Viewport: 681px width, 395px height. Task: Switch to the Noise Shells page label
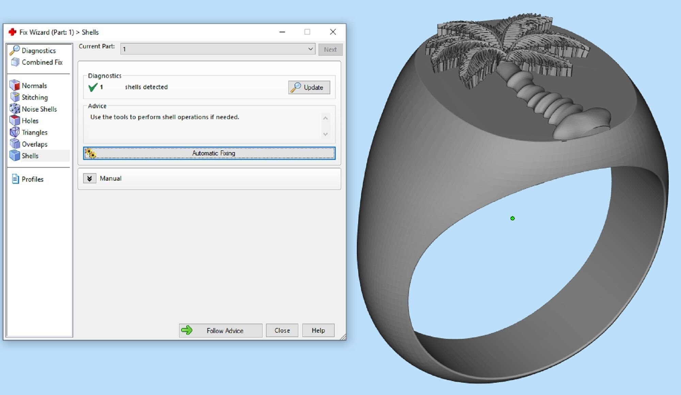(x=39, y=109)
